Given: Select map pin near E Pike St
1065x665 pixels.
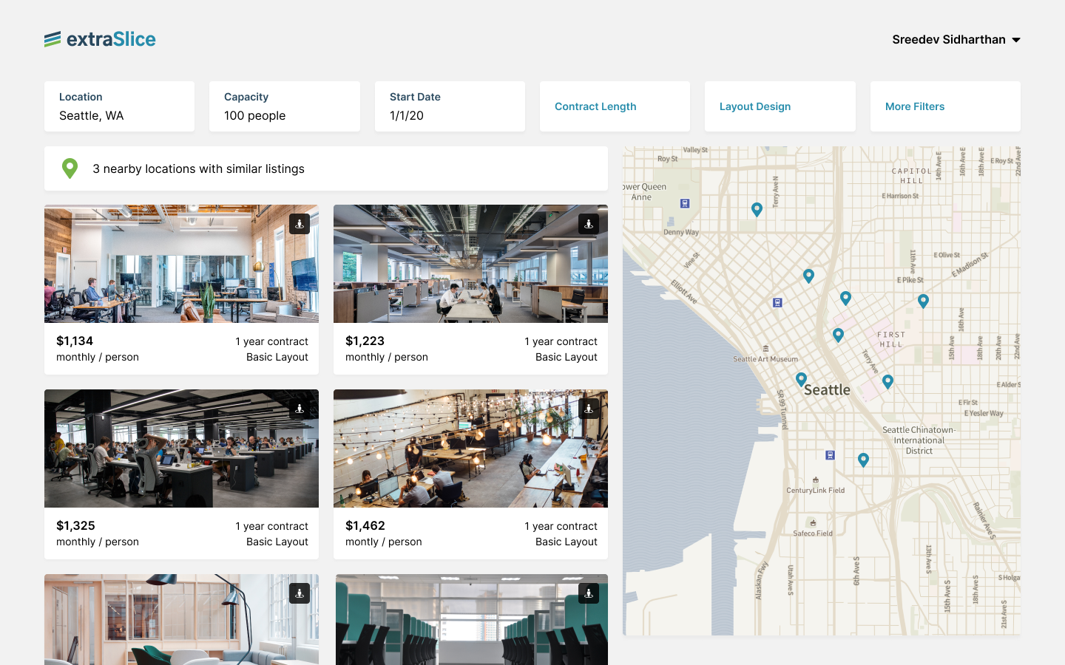Looking at the screenshot, I should tap(923, 301).
